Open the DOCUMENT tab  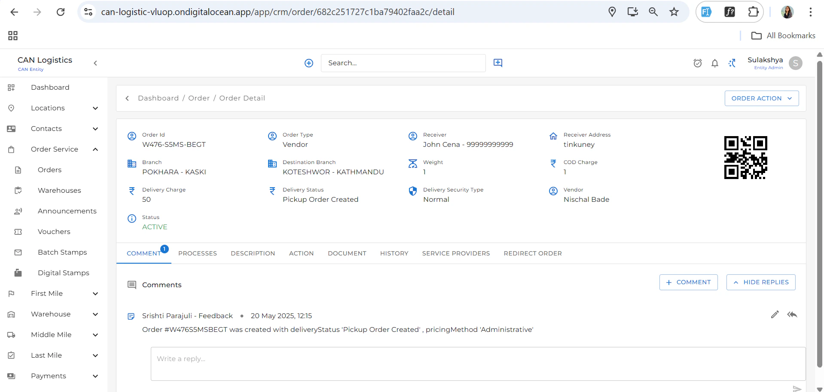[x=347, y=253]
